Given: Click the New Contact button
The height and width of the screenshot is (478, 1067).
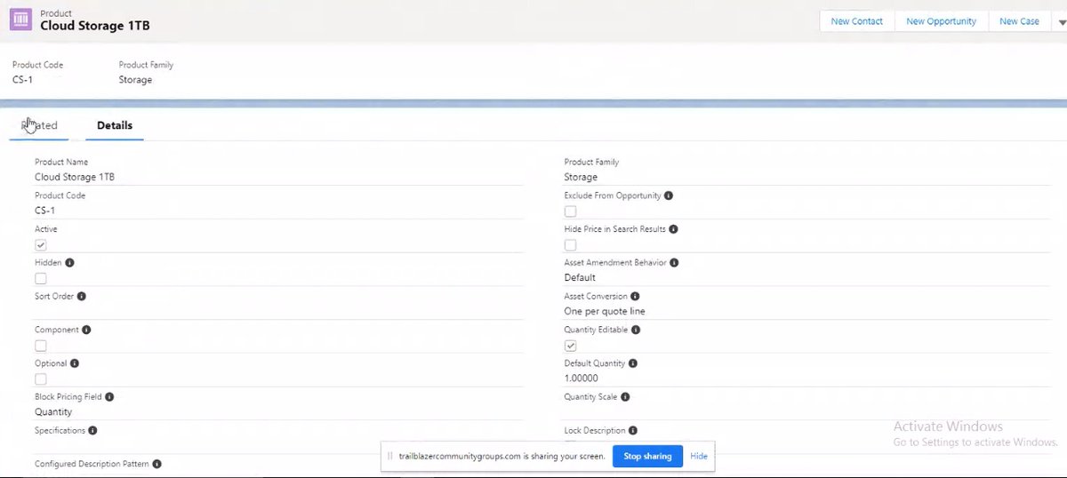Looking at the screenshot, I should pos(856,21).
